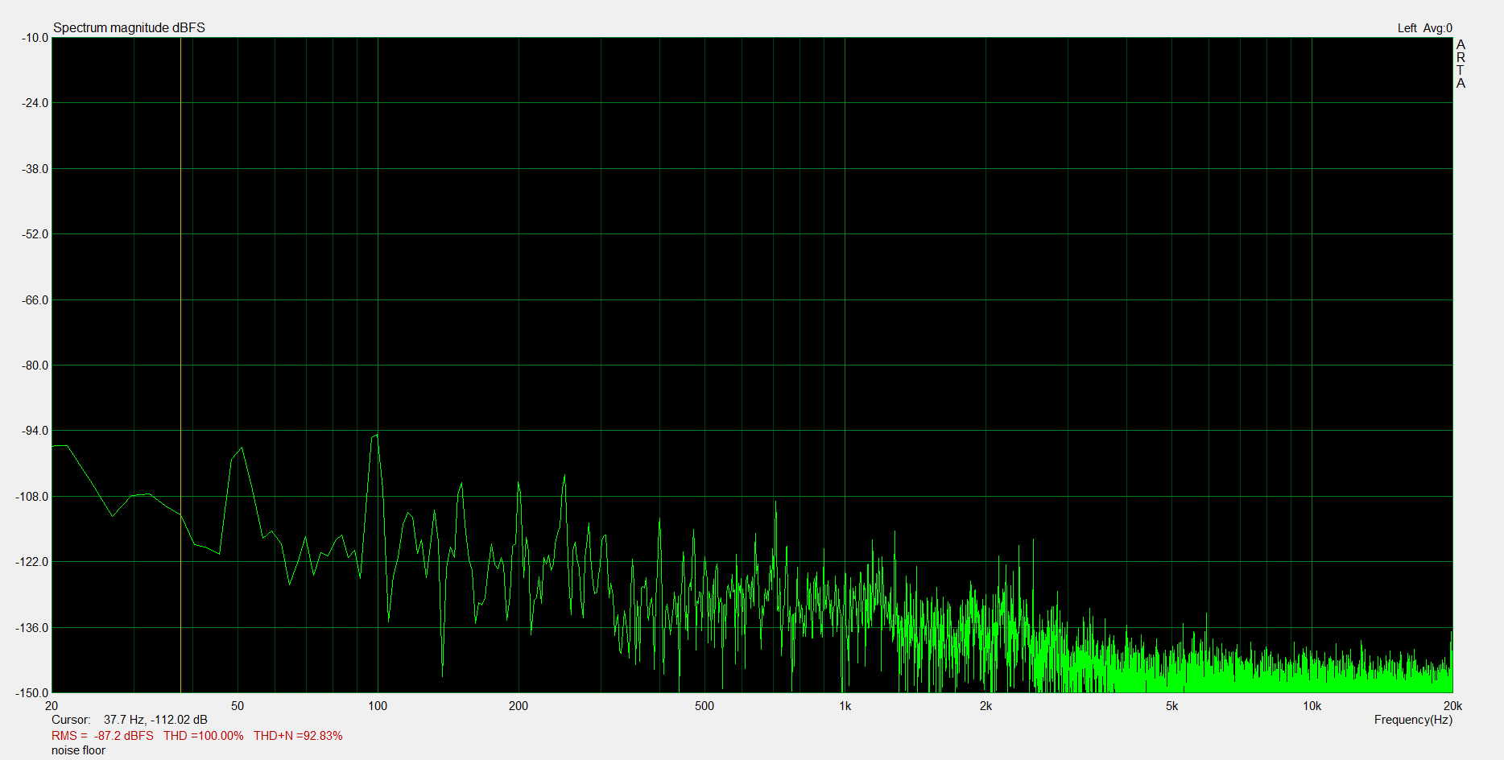Image resolution: width=1504 pixels, height=760 pixels.
Task: Click the '-52.0' y-axis label
Action: (x=35, y=234)
